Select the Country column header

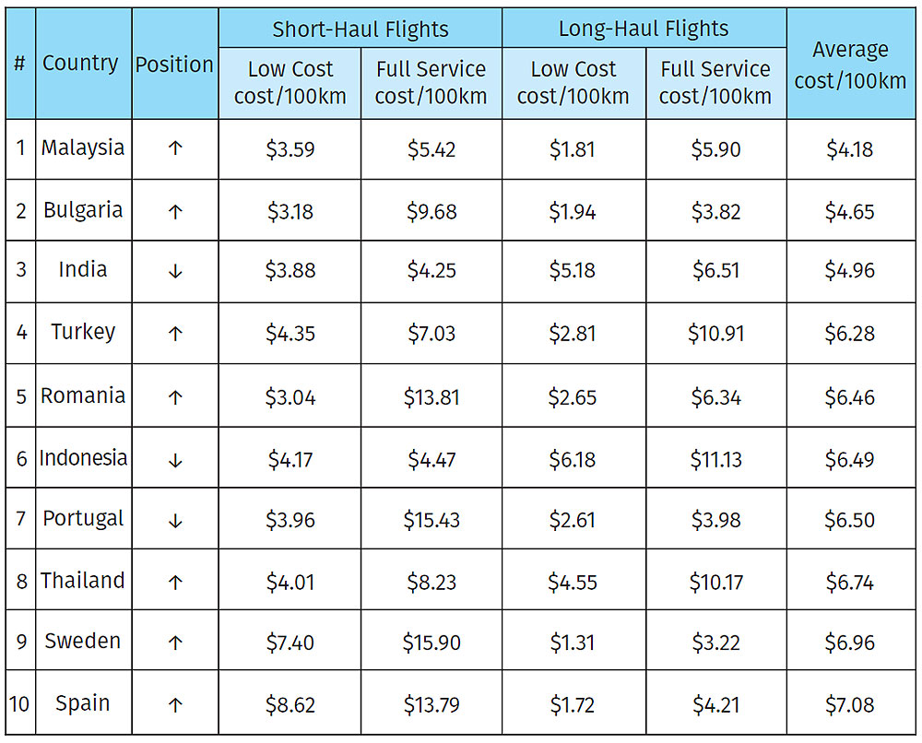[x=80, y=63]
